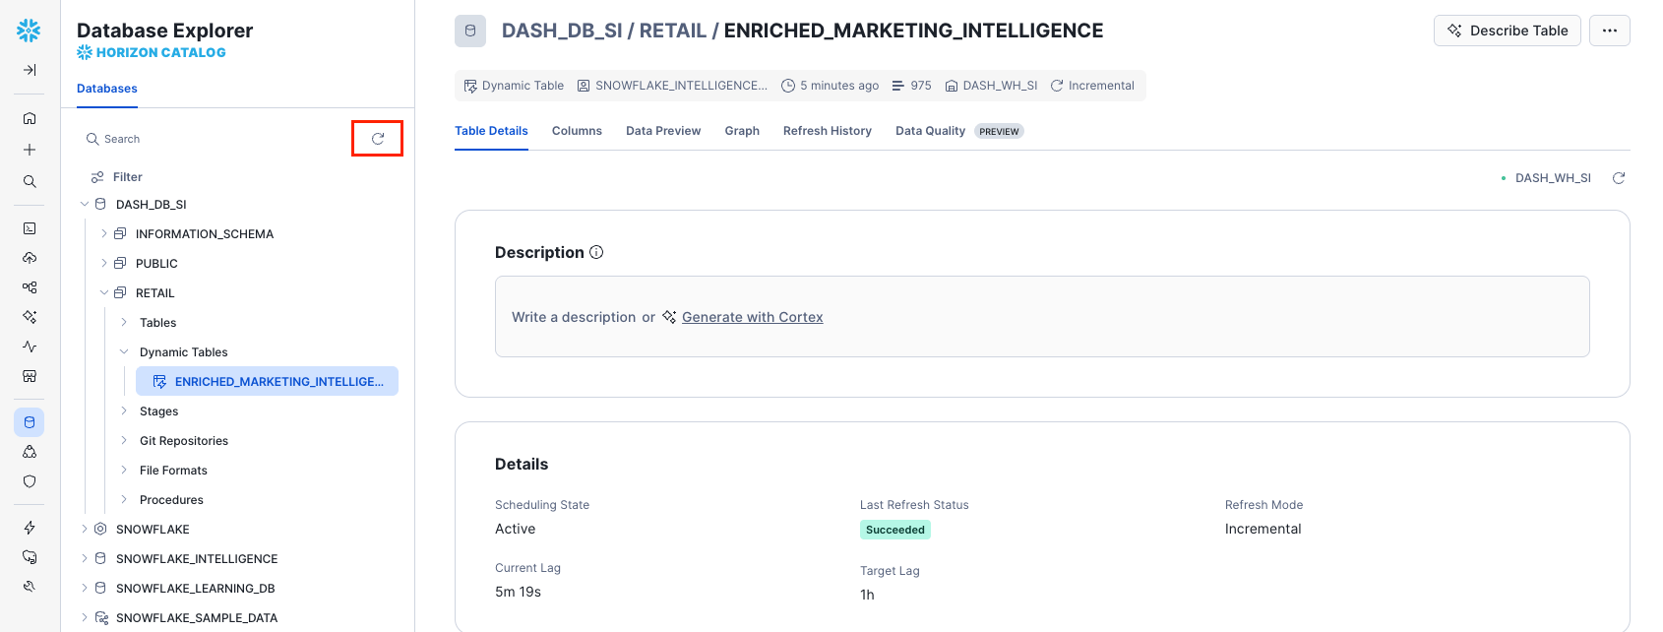Click the description info icon
1663x632 pixels.
[x=596, y=252]
